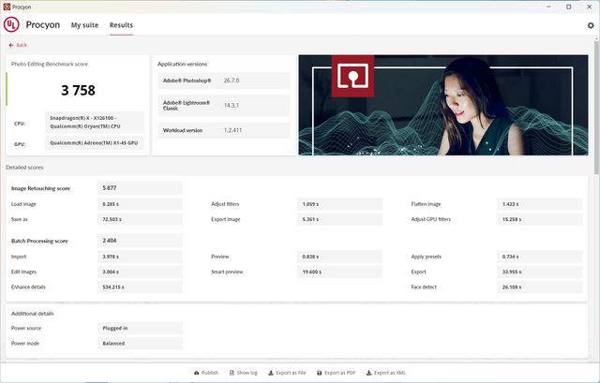Click the Lightroom Classic version 14.3.1

click(232, 105)
